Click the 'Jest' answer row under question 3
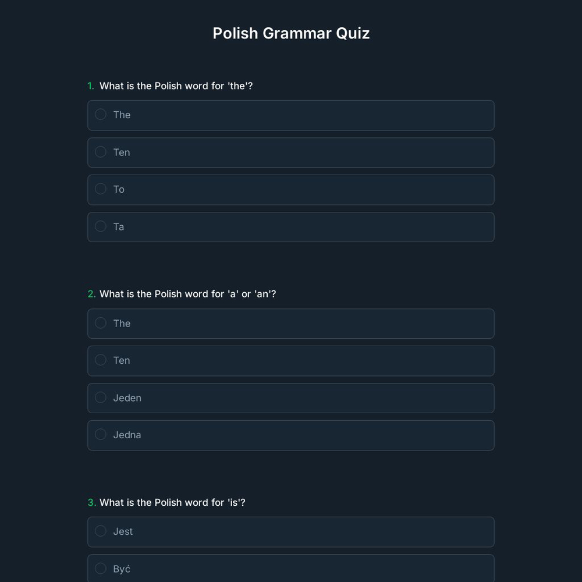Viewport: 582px width, 582px height. (x=291, y=531)
